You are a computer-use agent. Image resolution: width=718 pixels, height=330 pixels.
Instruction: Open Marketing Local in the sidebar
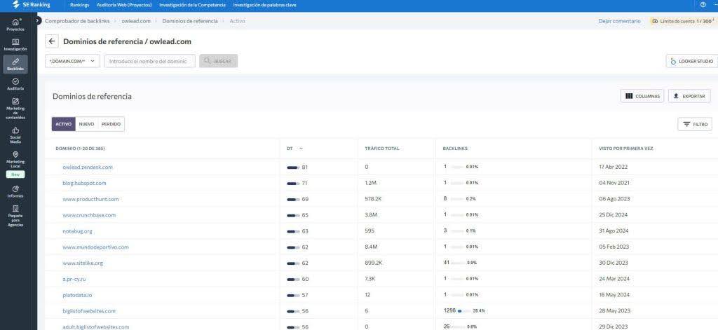coord(15,160)
